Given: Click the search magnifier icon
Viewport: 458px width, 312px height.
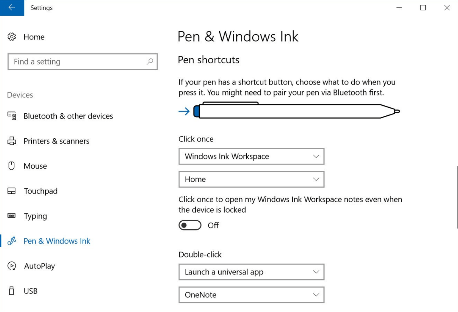Looking at the screenshot, I should [x=150, y=61].
